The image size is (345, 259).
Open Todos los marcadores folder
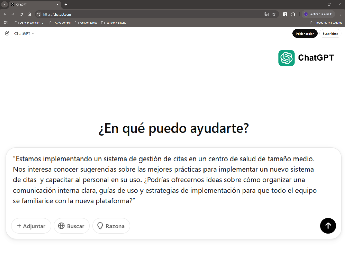pyautogui.click(x=326, y=23)
